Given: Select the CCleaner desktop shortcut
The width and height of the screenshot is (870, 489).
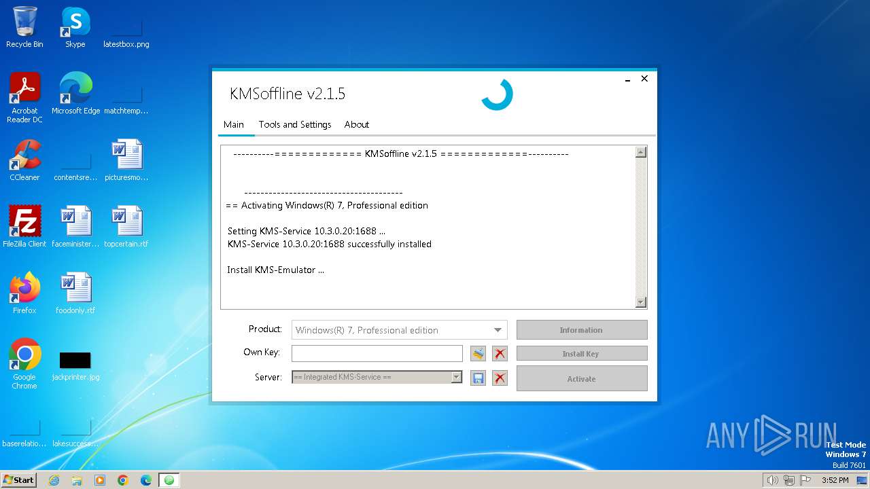Looking at the screenshot, I should click(x=24, y=160).
